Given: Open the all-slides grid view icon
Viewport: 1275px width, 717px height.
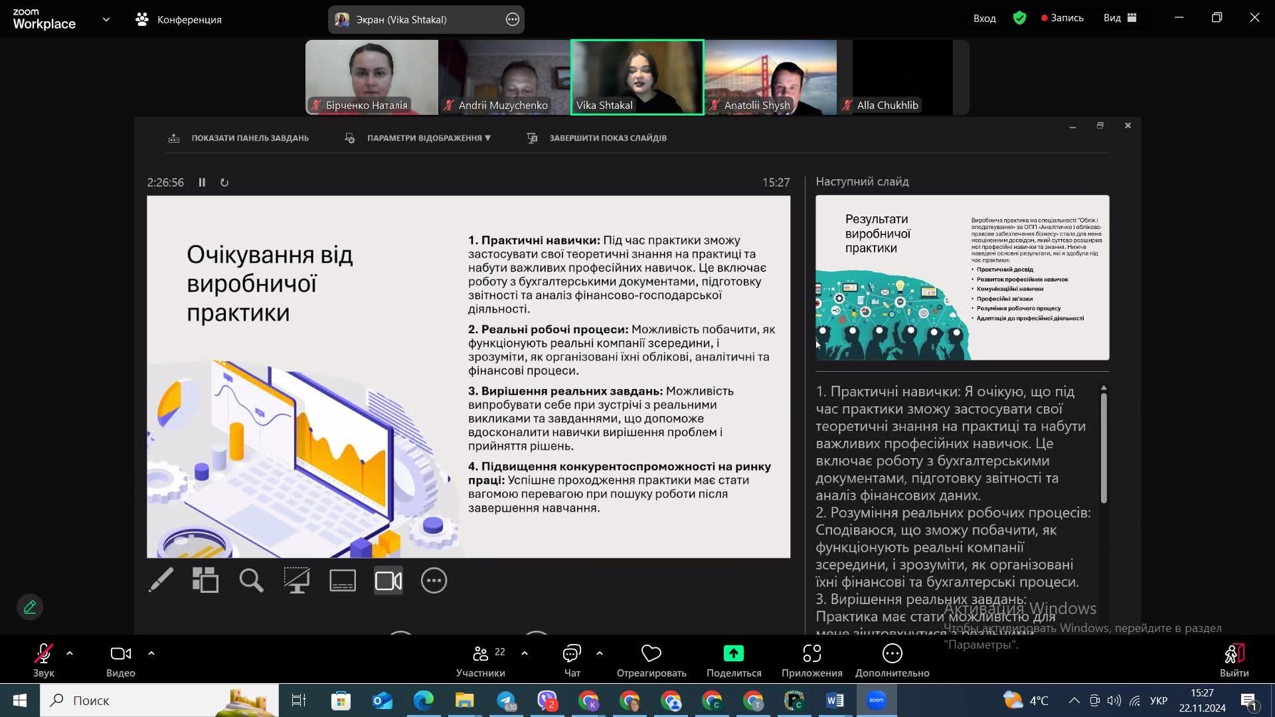Looking at the screenshot, I should (205, 580).
